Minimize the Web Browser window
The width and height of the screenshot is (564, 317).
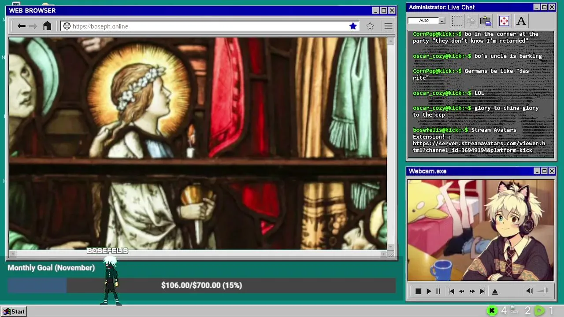tap(375, 11)
